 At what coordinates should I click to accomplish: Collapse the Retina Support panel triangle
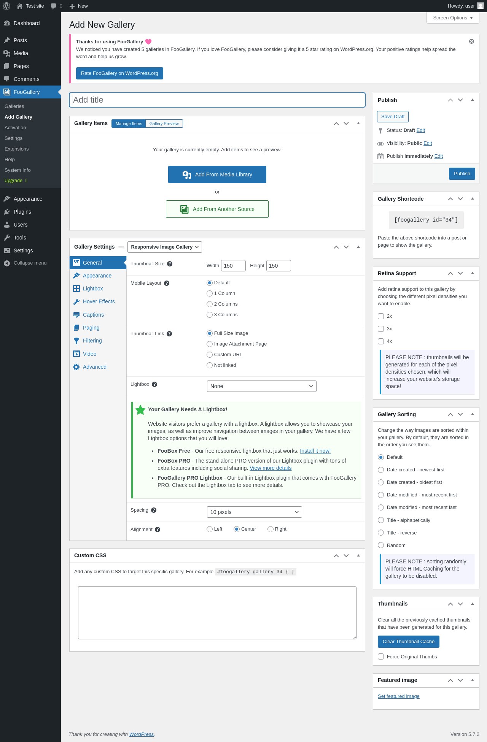click(x=473, y=273)
